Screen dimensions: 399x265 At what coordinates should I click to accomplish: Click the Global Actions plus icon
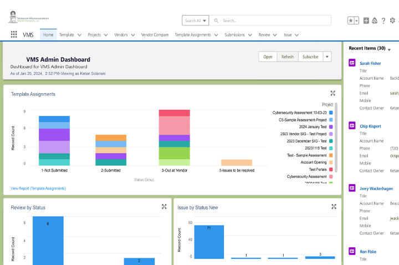[x=366, y=21]
